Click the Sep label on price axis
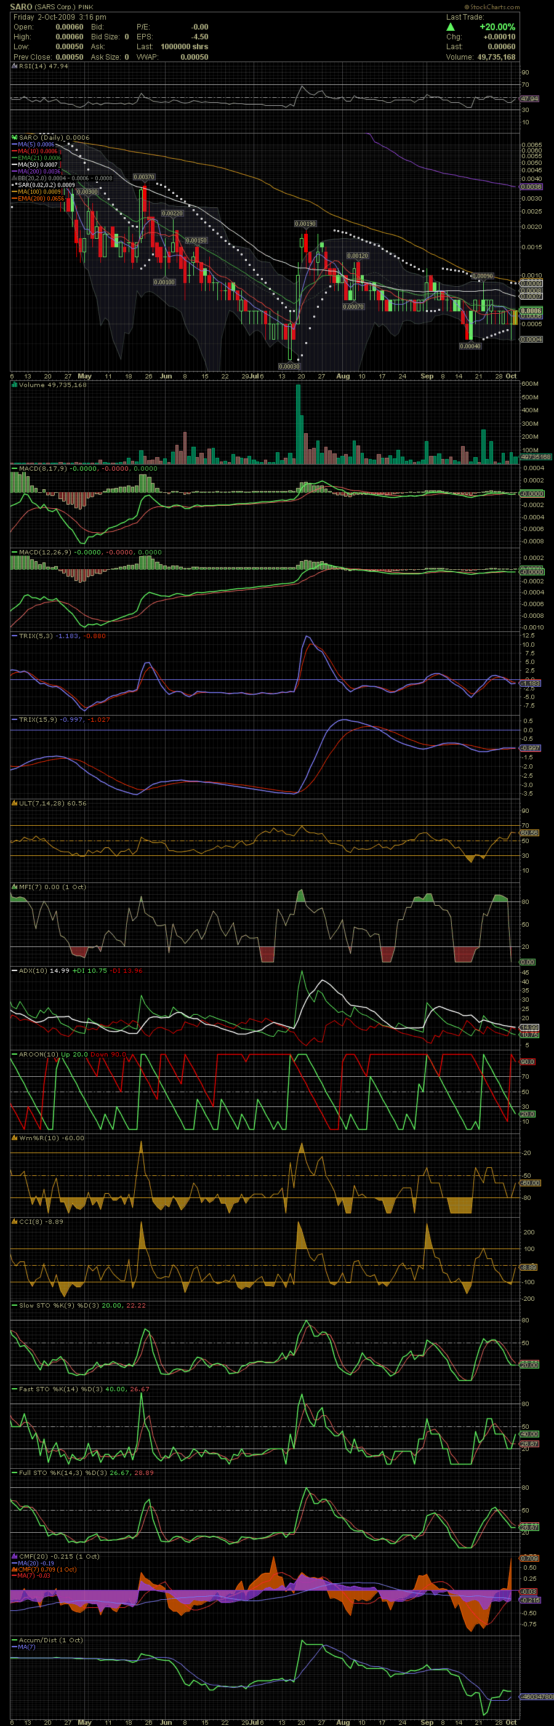This screenshot has width=554, height=1726. (x=427, y=376)
